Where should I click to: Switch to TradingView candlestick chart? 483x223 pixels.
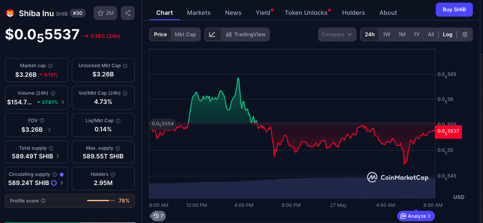click(x=245, y=34)
